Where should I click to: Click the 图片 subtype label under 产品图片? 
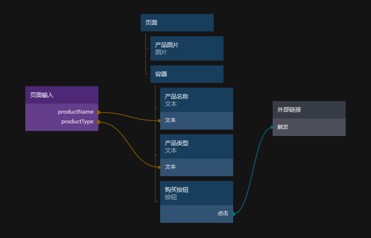click(161, 52)
